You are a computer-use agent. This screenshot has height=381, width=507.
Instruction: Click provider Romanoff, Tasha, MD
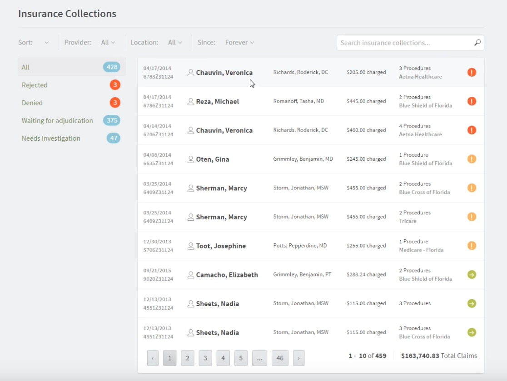point(298,101)
